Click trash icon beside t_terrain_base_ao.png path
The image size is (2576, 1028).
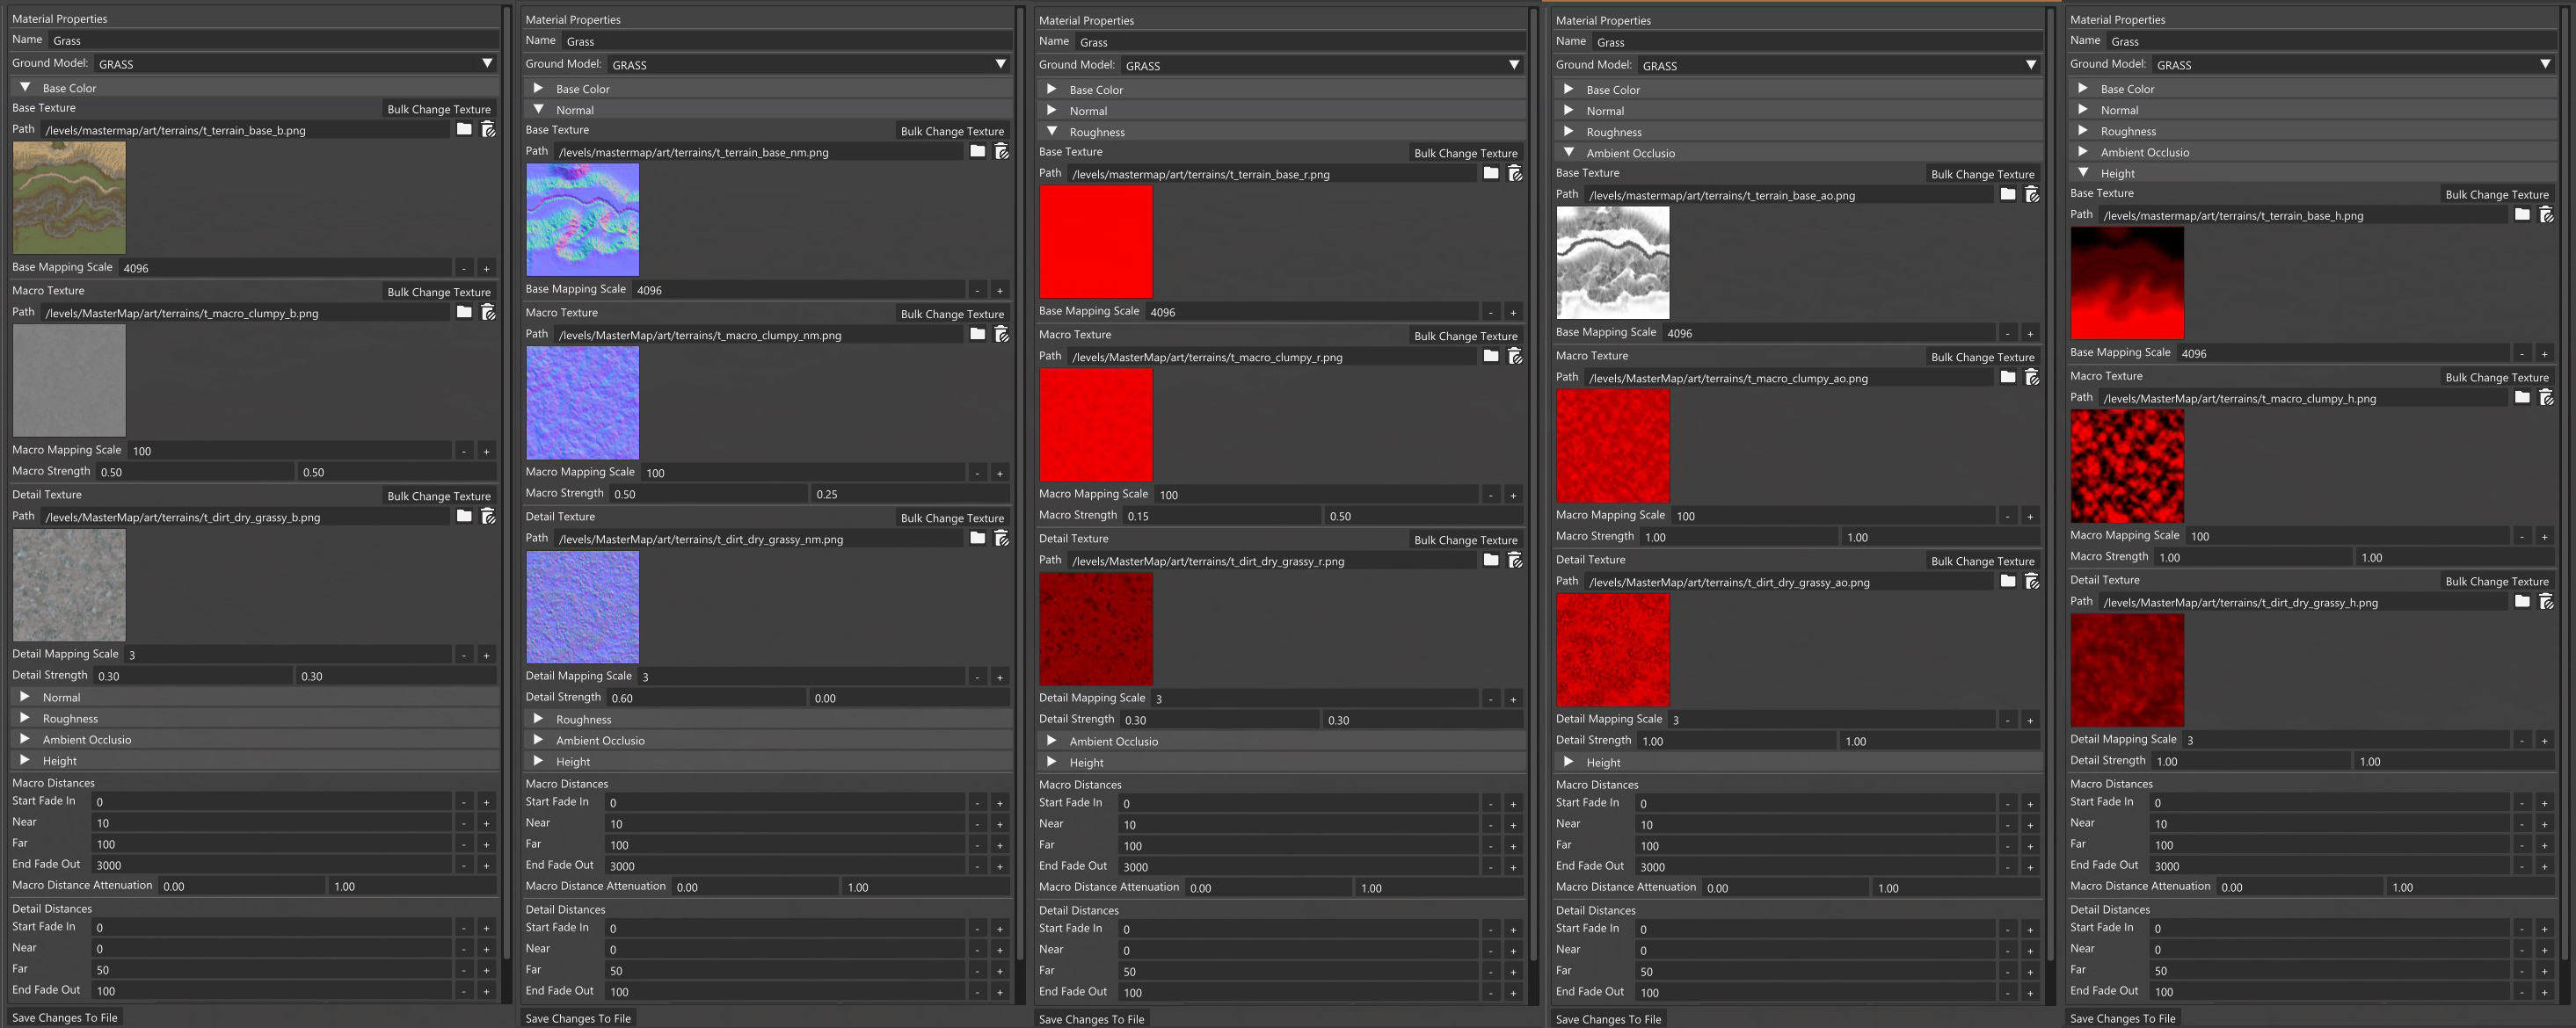tap(2032, 195)
